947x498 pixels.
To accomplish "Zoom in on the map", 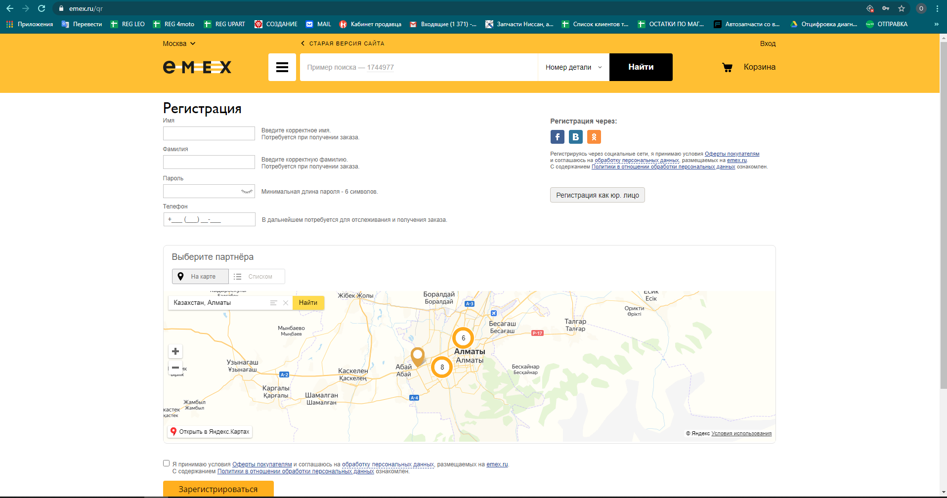I will click(175, 351).
